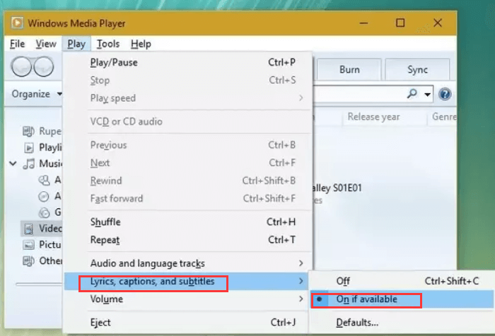The height and width of the screenshot is (336, 495).
Task: Close the Windows Media Player window
Action: pos(438,23)
